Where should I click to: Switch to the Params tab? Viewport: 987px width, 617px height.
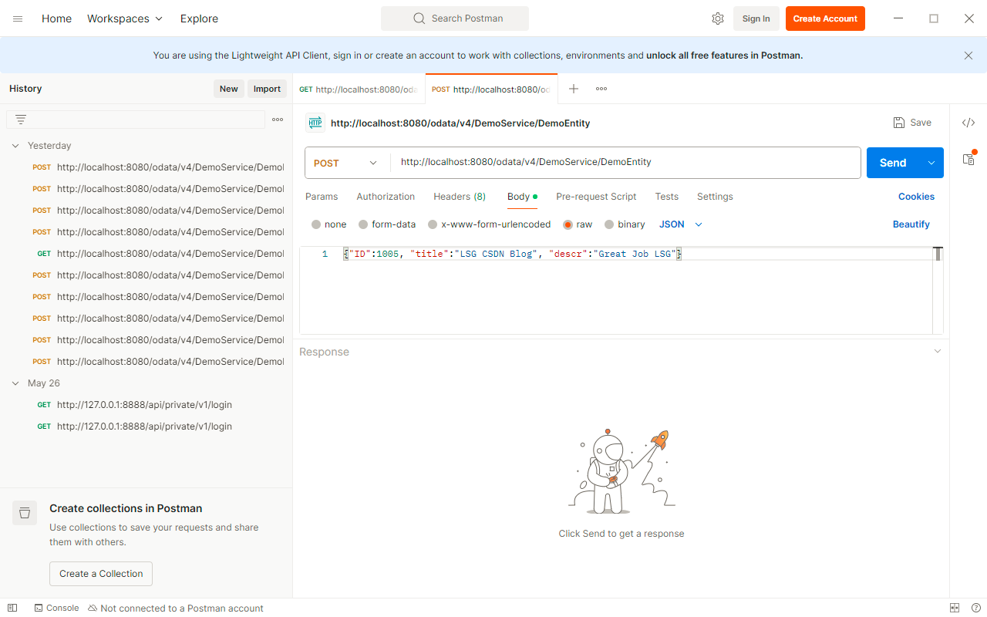tap(322, 197)
